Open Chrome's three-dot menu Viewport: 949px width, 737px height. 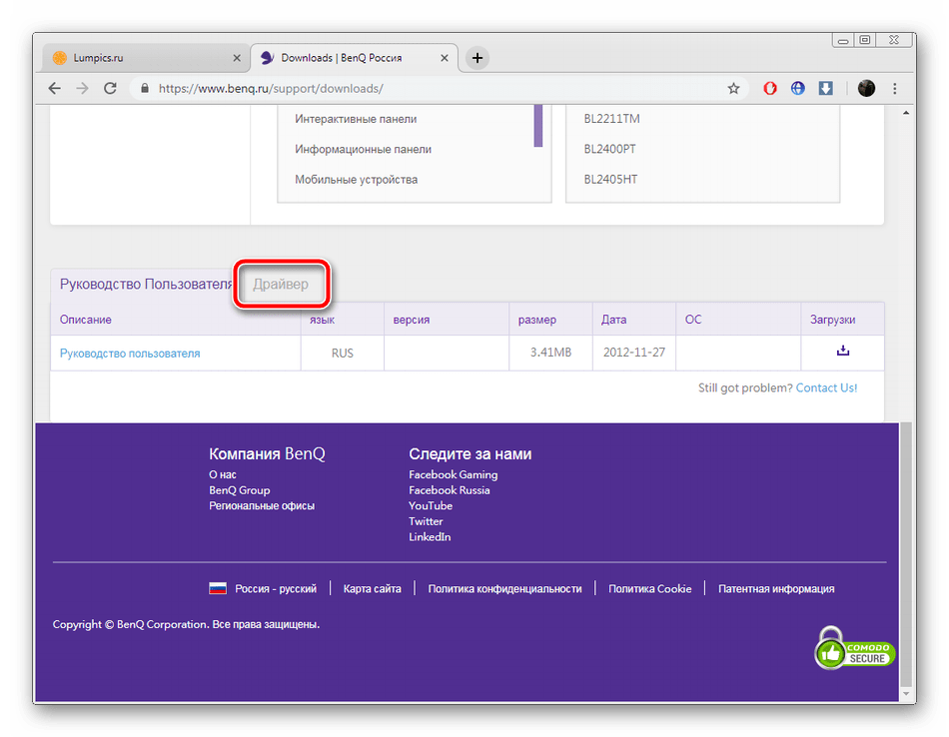pos(894,88)
